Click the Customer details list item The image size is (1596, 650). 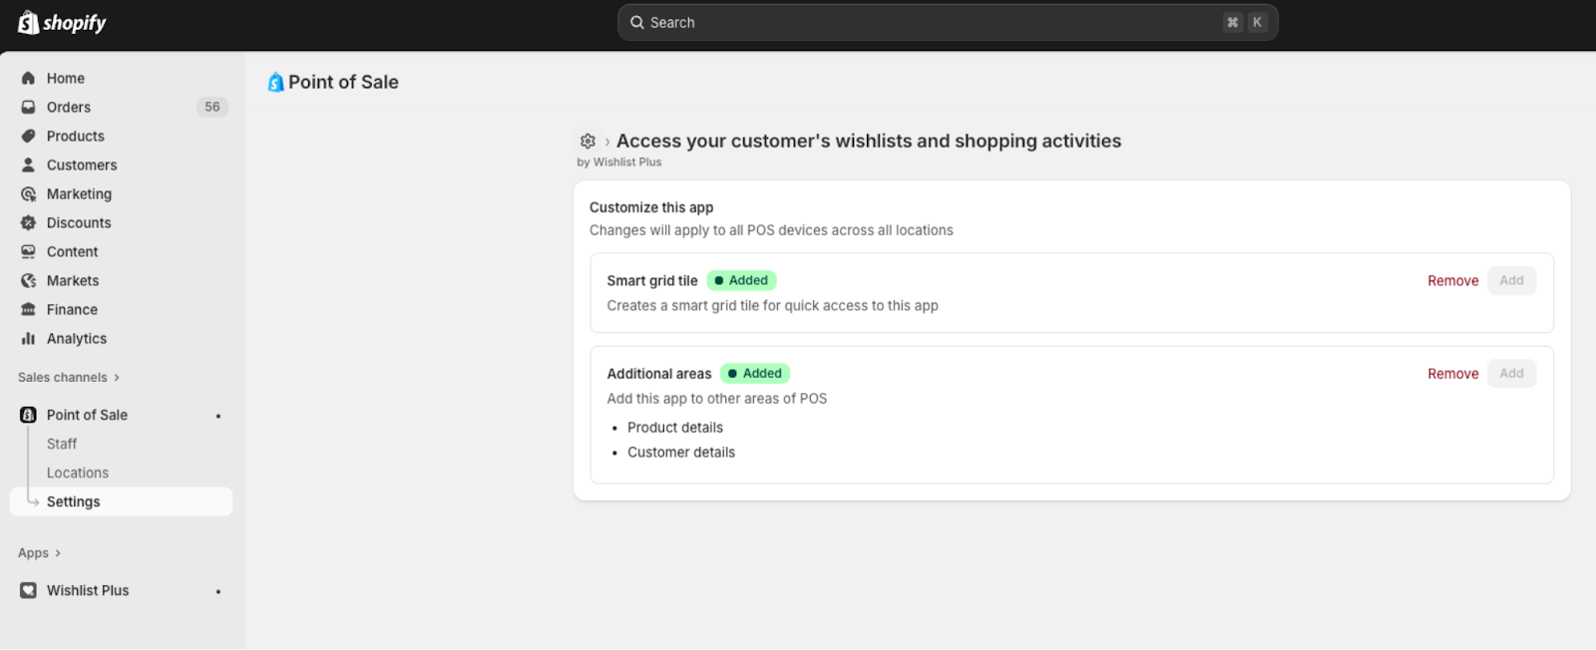pyautogui.click(x=681, y=452)
